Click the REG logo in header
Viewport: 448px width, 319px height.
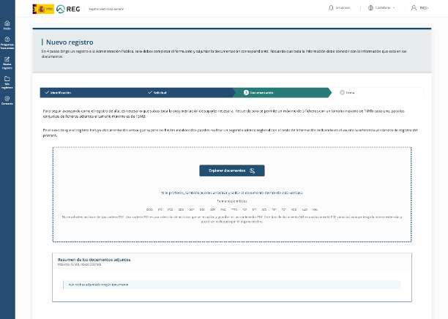69,7
